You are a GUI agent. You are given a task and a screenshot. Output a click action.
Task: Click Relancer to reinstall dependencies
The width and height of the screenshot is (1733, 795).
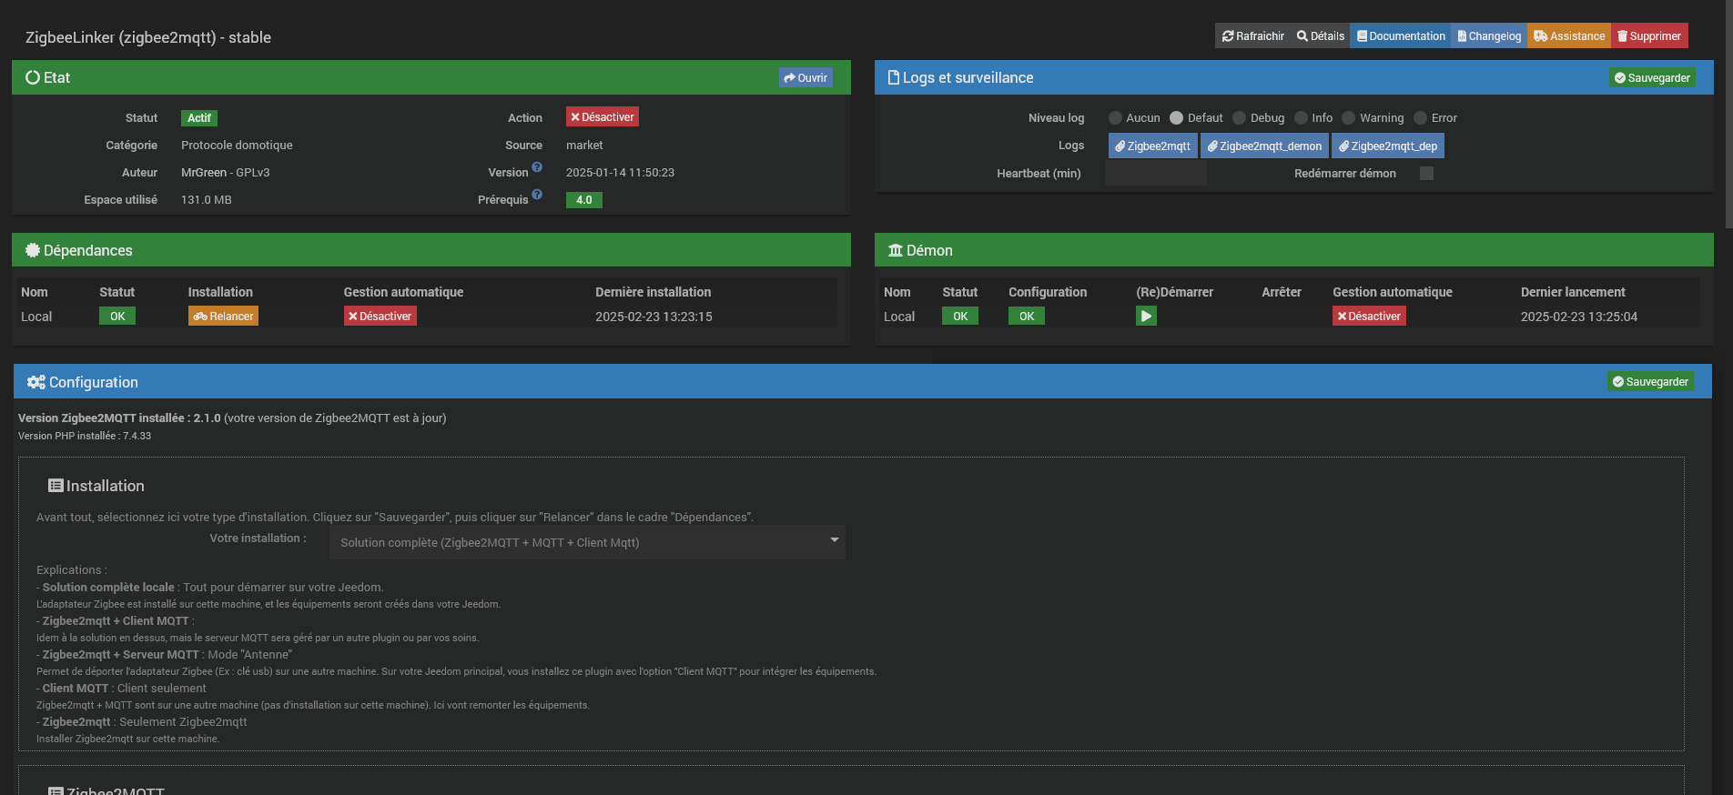[223, 317]
